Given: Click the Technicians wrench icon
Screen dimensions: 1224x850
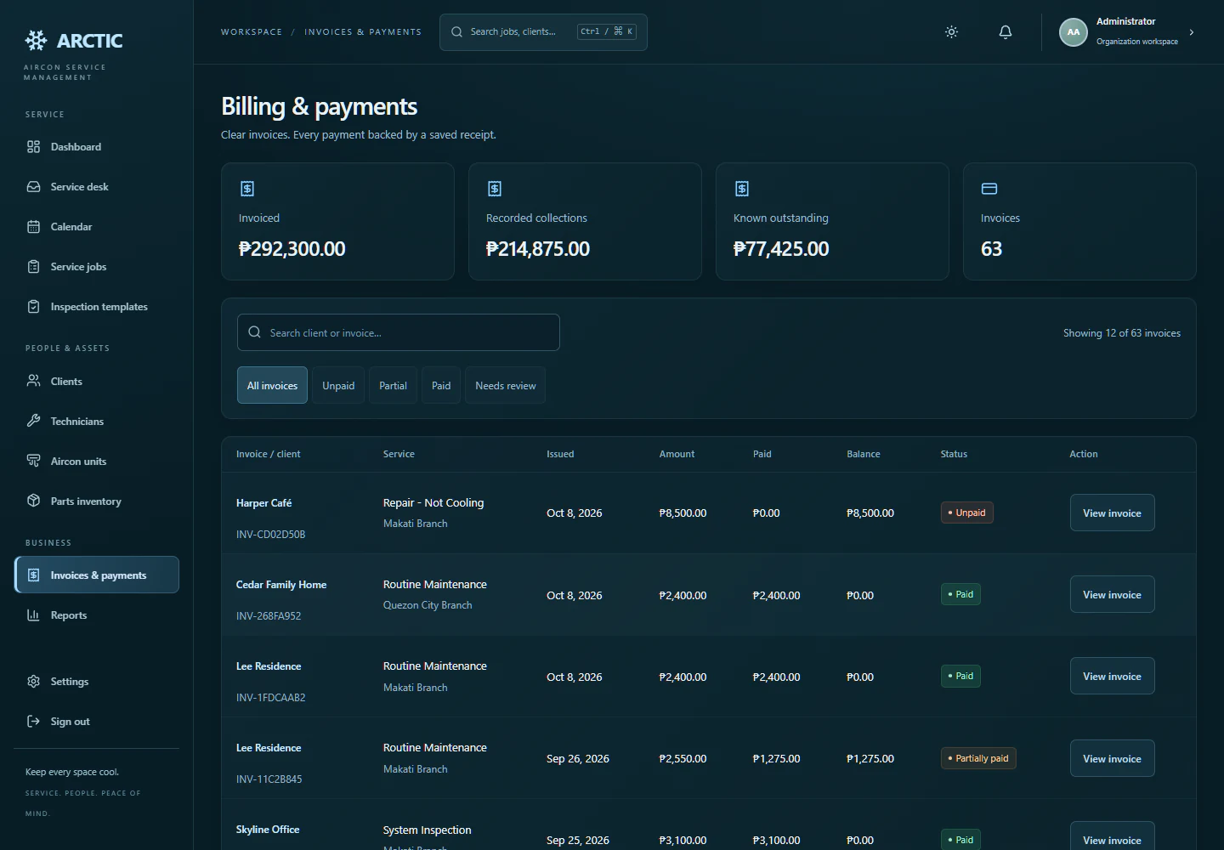Looking at the screenshot, I should 33,421.
